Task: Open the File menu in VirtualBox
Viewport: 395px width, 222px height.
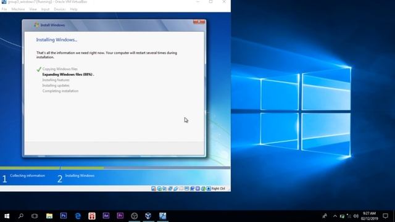Action: (4, 9)
